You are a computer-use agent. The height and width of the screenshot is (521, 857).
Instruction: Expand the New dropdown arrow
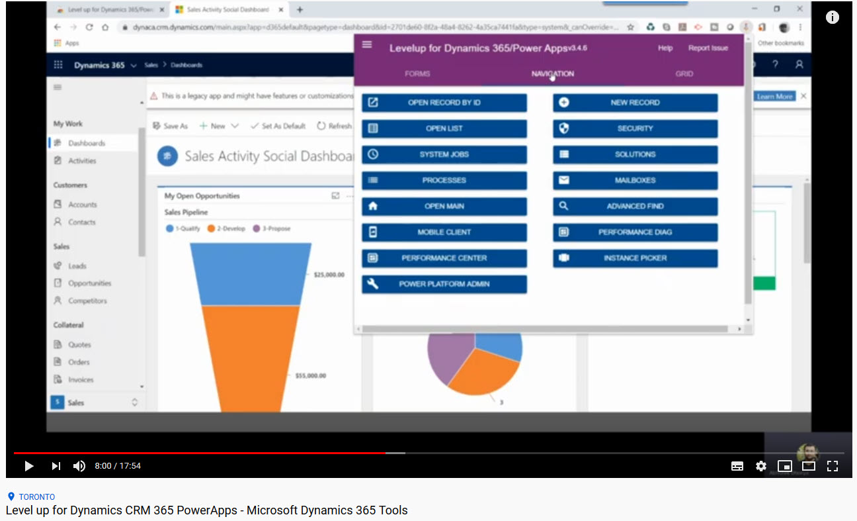pos(235,126)
